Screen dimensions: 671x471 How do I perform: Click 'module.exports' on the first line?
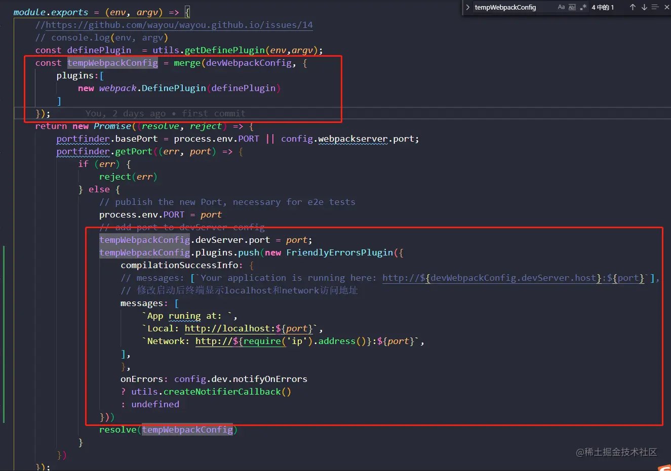[51, 12]
